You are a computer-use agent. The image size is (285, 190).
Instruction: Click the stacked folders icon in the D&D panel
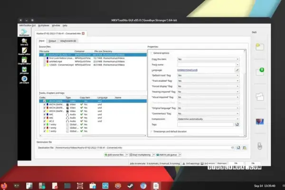pyautogui.click(x=260, y=96)
